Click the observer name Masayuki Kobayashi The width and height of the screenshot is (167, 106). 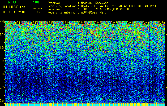95,3
